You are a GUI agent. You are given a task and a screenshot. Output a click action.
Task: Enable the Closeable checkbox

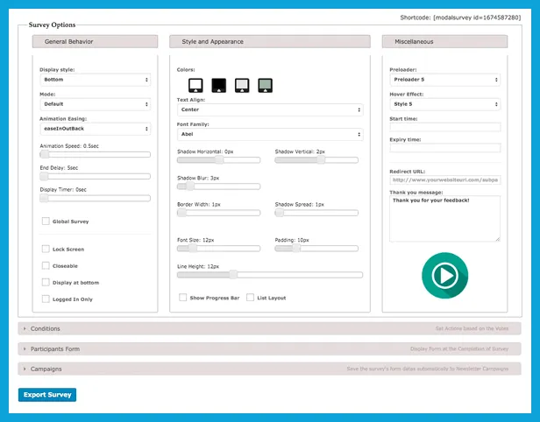pos(46,265)
